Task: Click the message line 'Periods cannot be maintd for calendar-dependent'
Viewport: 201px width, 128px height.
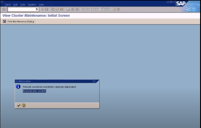Action: [49, 87]
